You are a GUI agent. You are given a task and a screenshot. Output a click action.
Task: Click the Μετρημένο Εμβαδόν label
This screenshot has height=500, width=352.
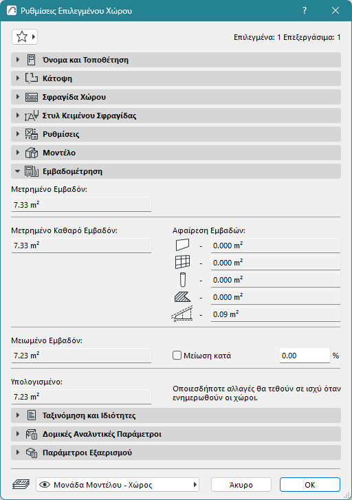pyautogui.click(x=49, y=189)
